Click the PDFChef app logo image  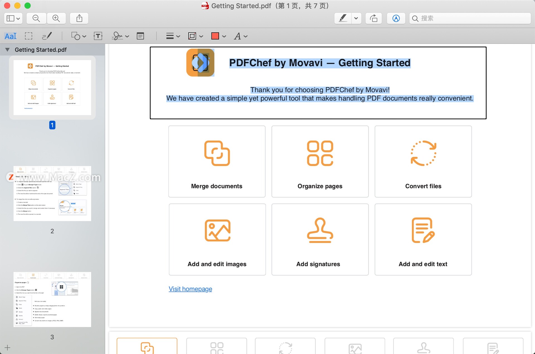200,63
